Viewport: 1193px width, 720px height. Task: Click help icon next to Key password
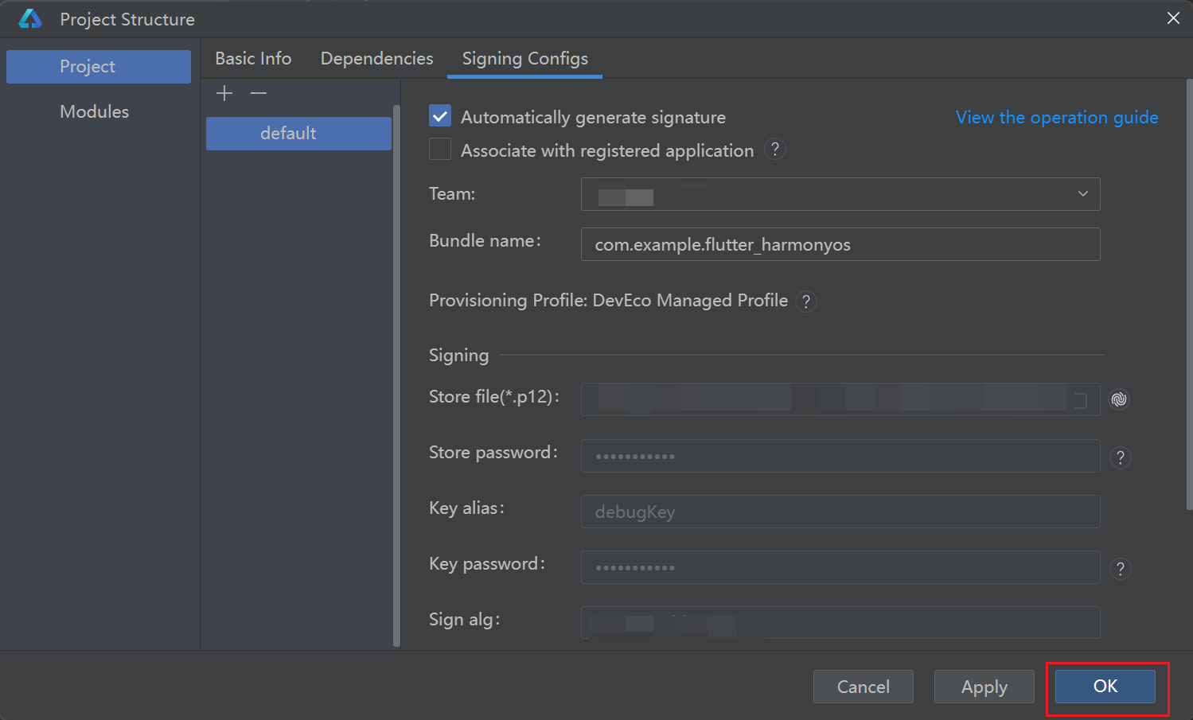point(1120,569)
